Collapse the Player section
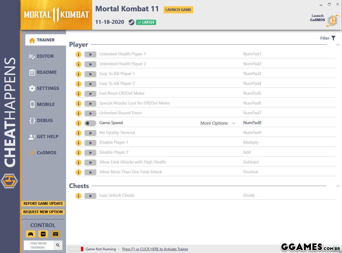 [338, 45]
